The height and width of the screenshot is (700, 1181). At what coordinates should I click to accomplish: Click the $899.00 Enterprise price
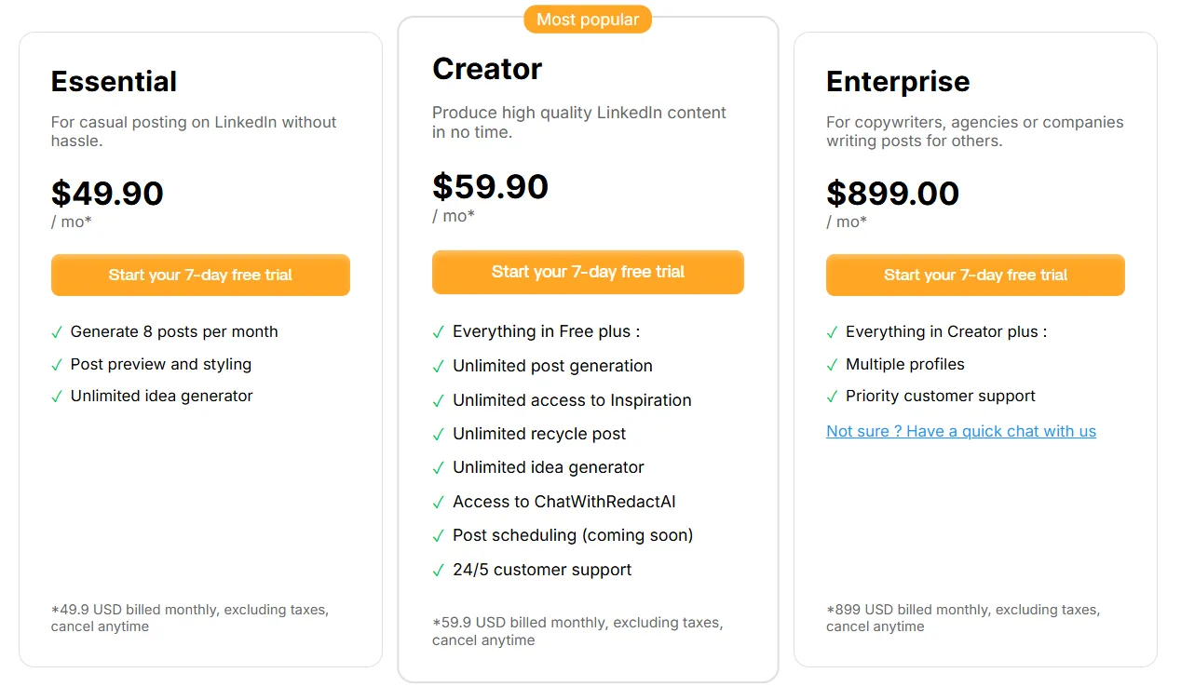click(892, 194)
